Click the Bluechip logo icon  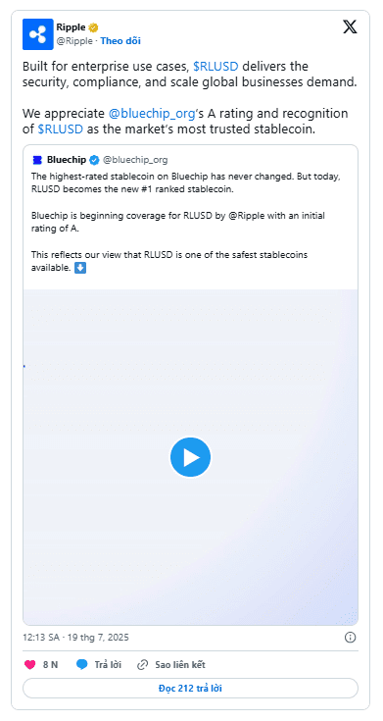[x=37, y=160]
